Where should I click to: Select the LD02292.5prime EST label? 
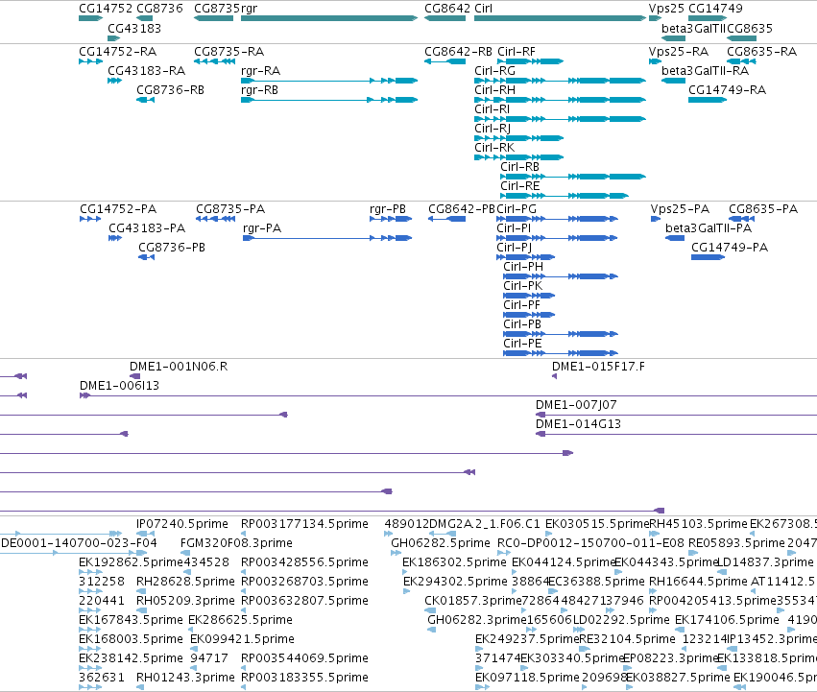tap(621, 620)
